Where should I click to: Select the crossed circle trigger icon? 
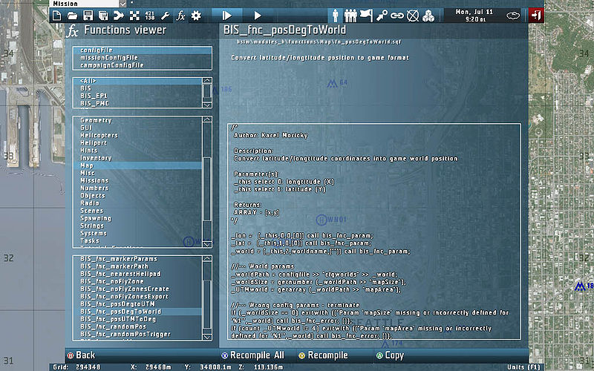click(x=413, y=16)
